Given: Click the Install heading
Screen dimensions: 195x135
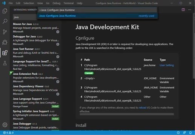Looking at the screenshot, I should click(81, 125).
